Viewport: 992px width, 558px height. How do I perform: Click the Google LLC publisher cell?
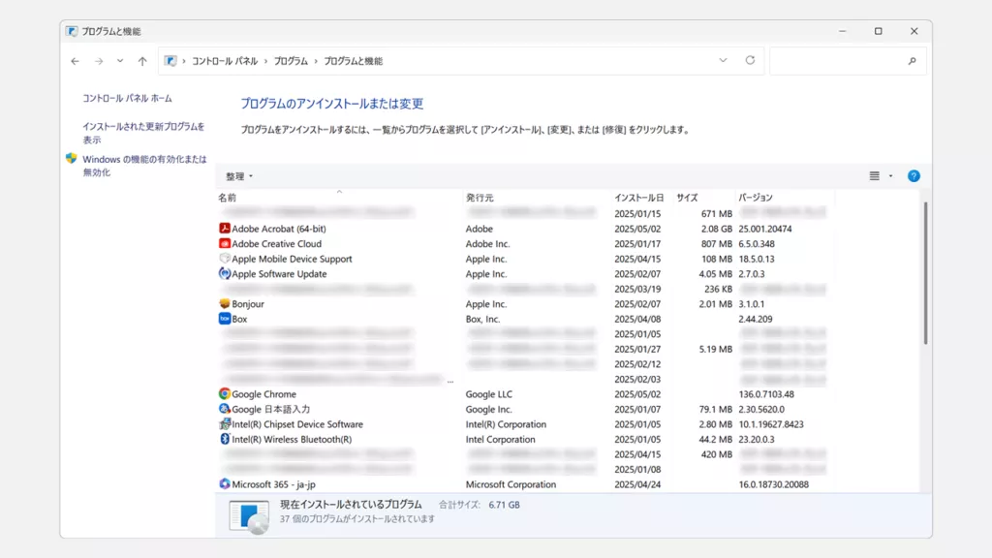click(489, 394)
